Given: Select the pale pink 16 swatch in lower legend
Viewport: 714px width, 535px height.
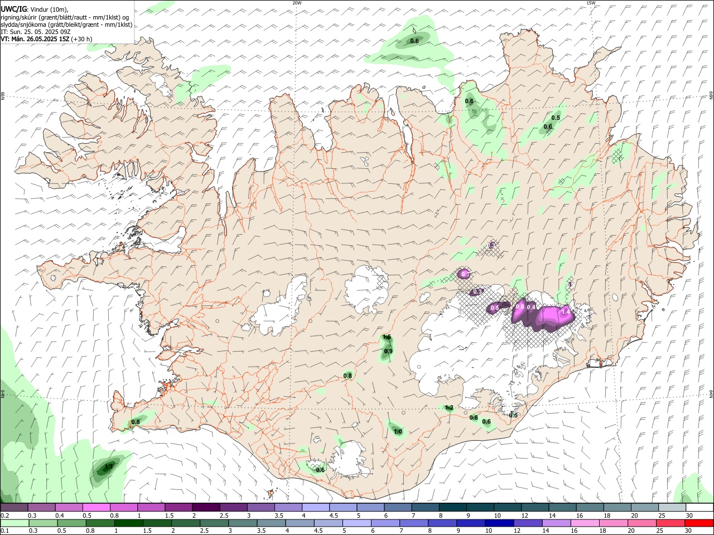Looking at the screenshot, I should [x=585, y=523].
